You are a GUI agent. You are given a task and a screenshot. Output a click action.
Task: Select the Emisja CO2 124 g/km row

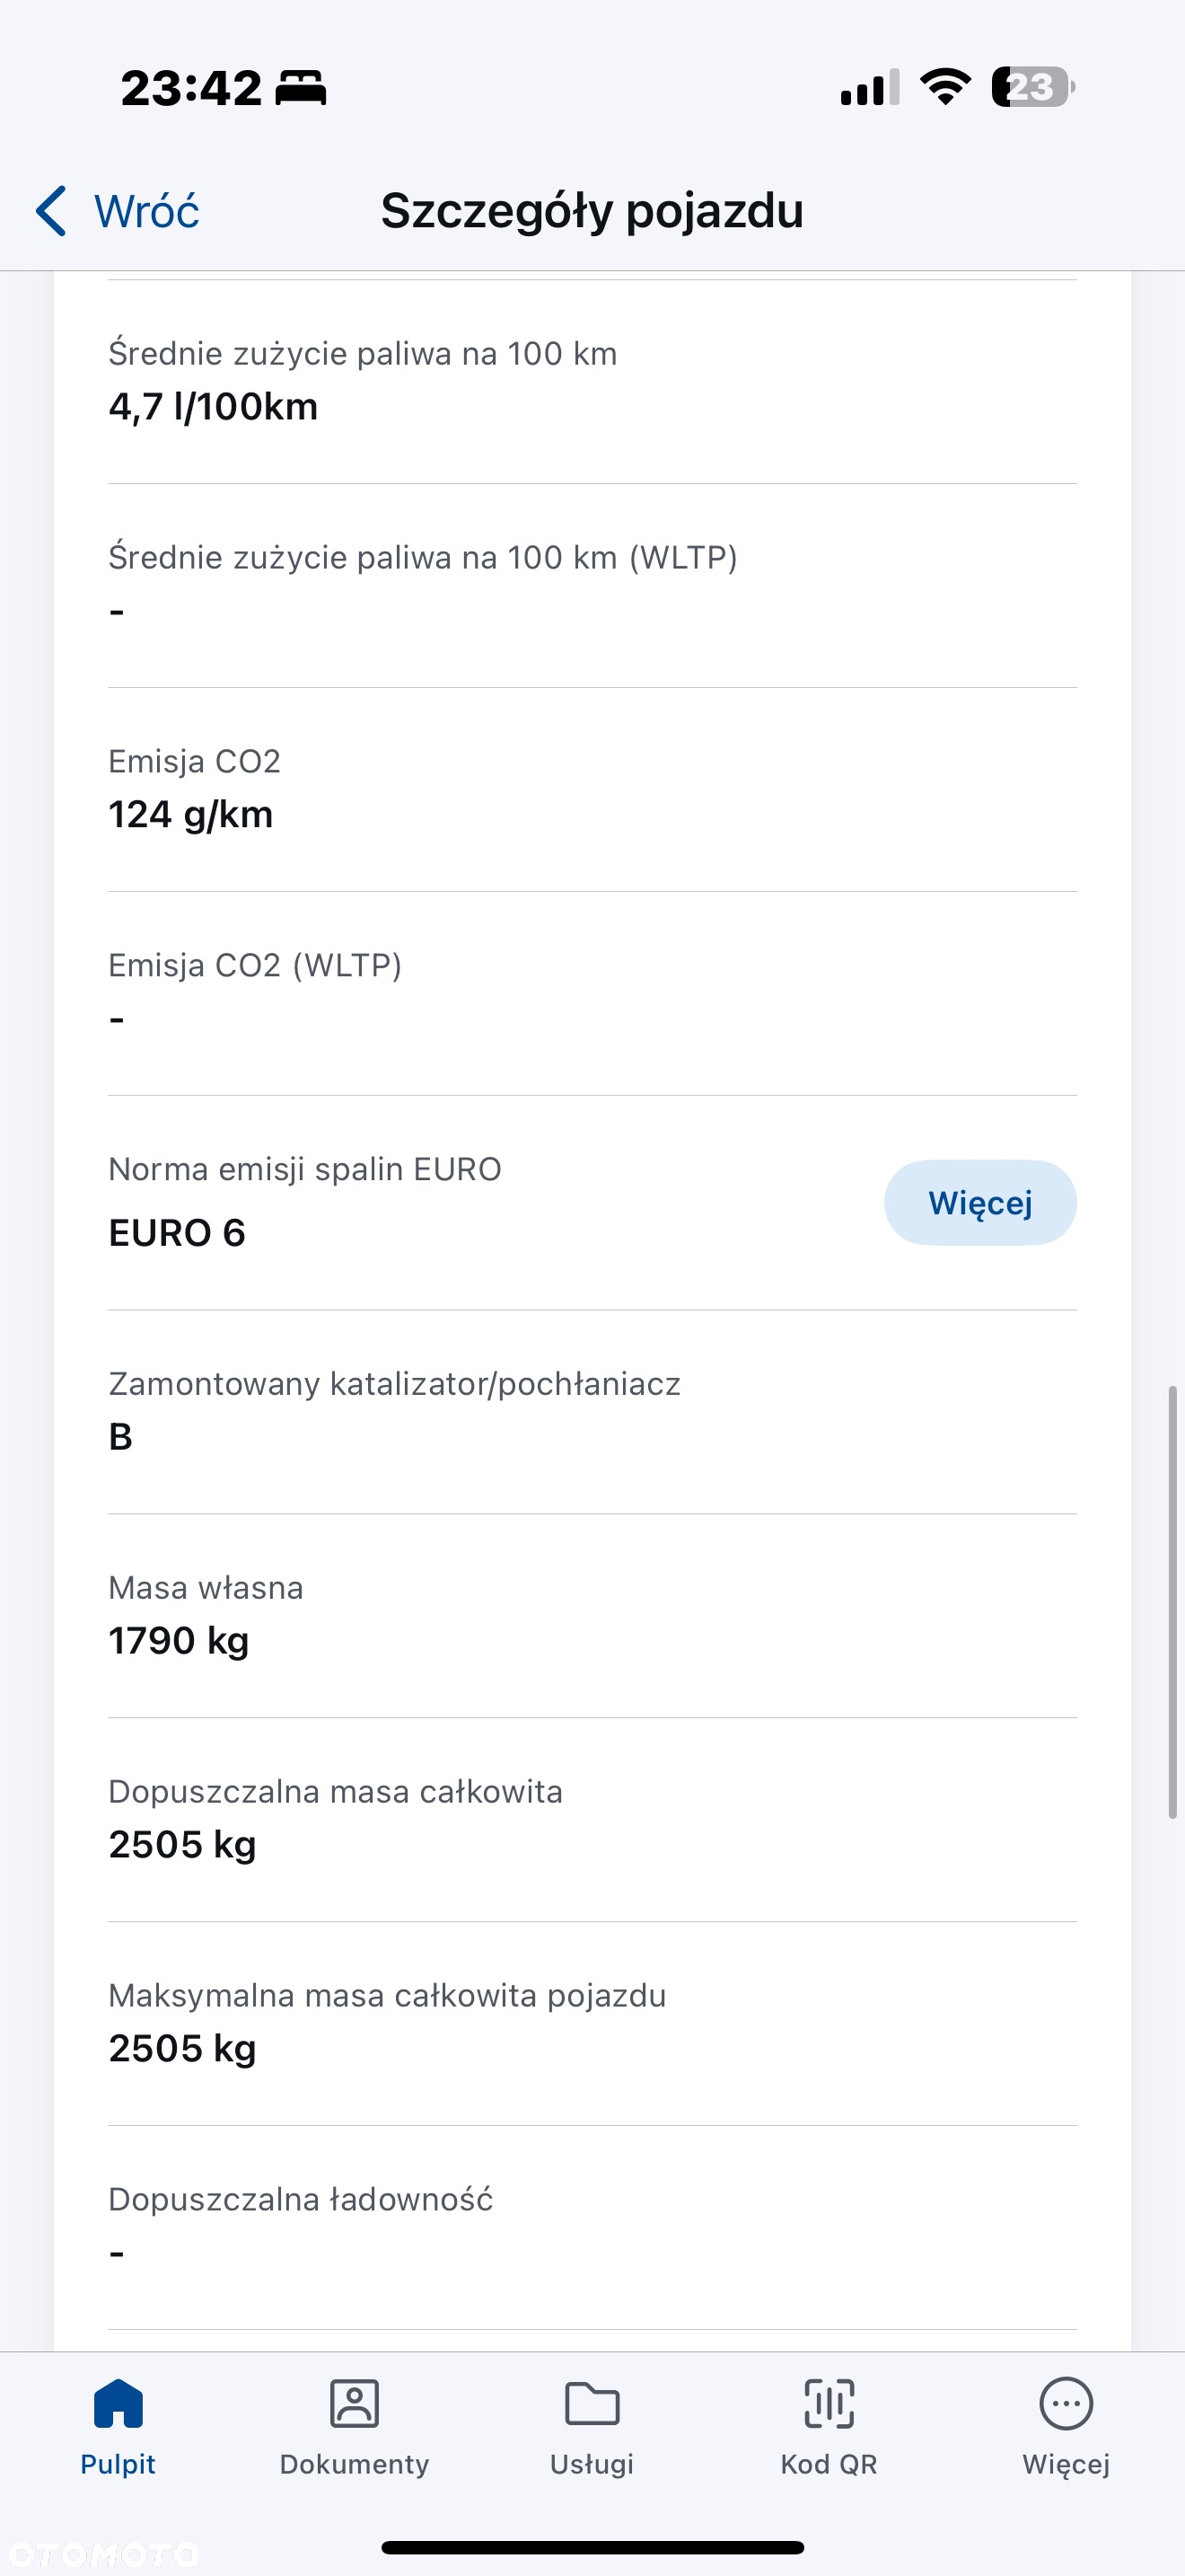coord(592,790)
